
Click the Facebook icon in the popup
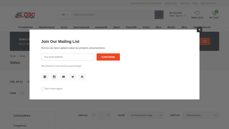pyautogui.click(x=45, y=77)
